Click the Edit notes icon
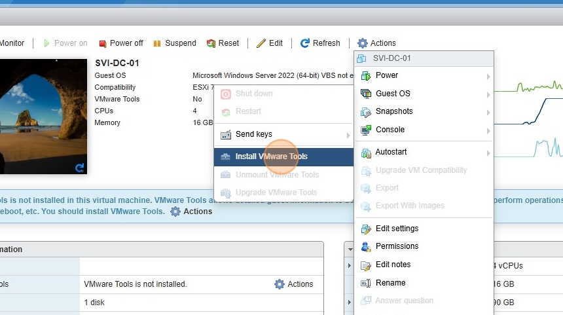Image resolution: width=563 pixels, height=315 pixels. pos(366,265)
